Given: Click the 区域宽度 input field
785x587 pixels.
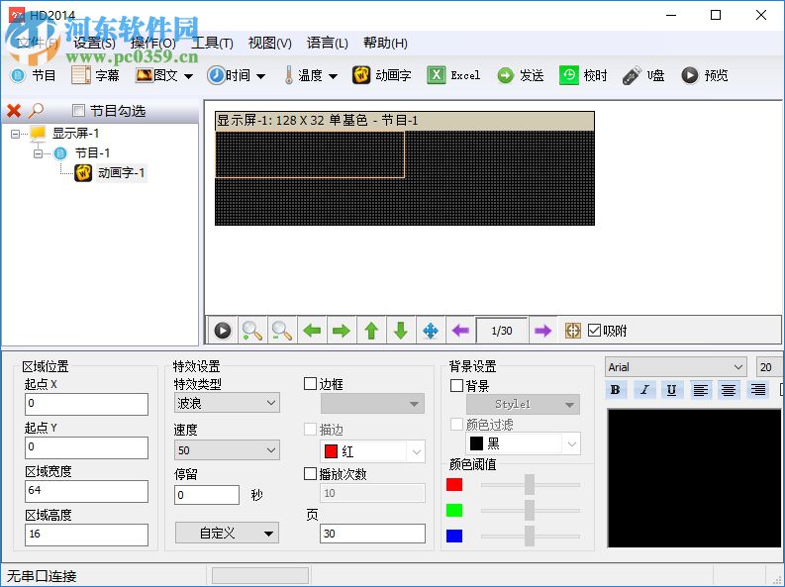Looking at the screenshot, I should (x=86, y=491).
